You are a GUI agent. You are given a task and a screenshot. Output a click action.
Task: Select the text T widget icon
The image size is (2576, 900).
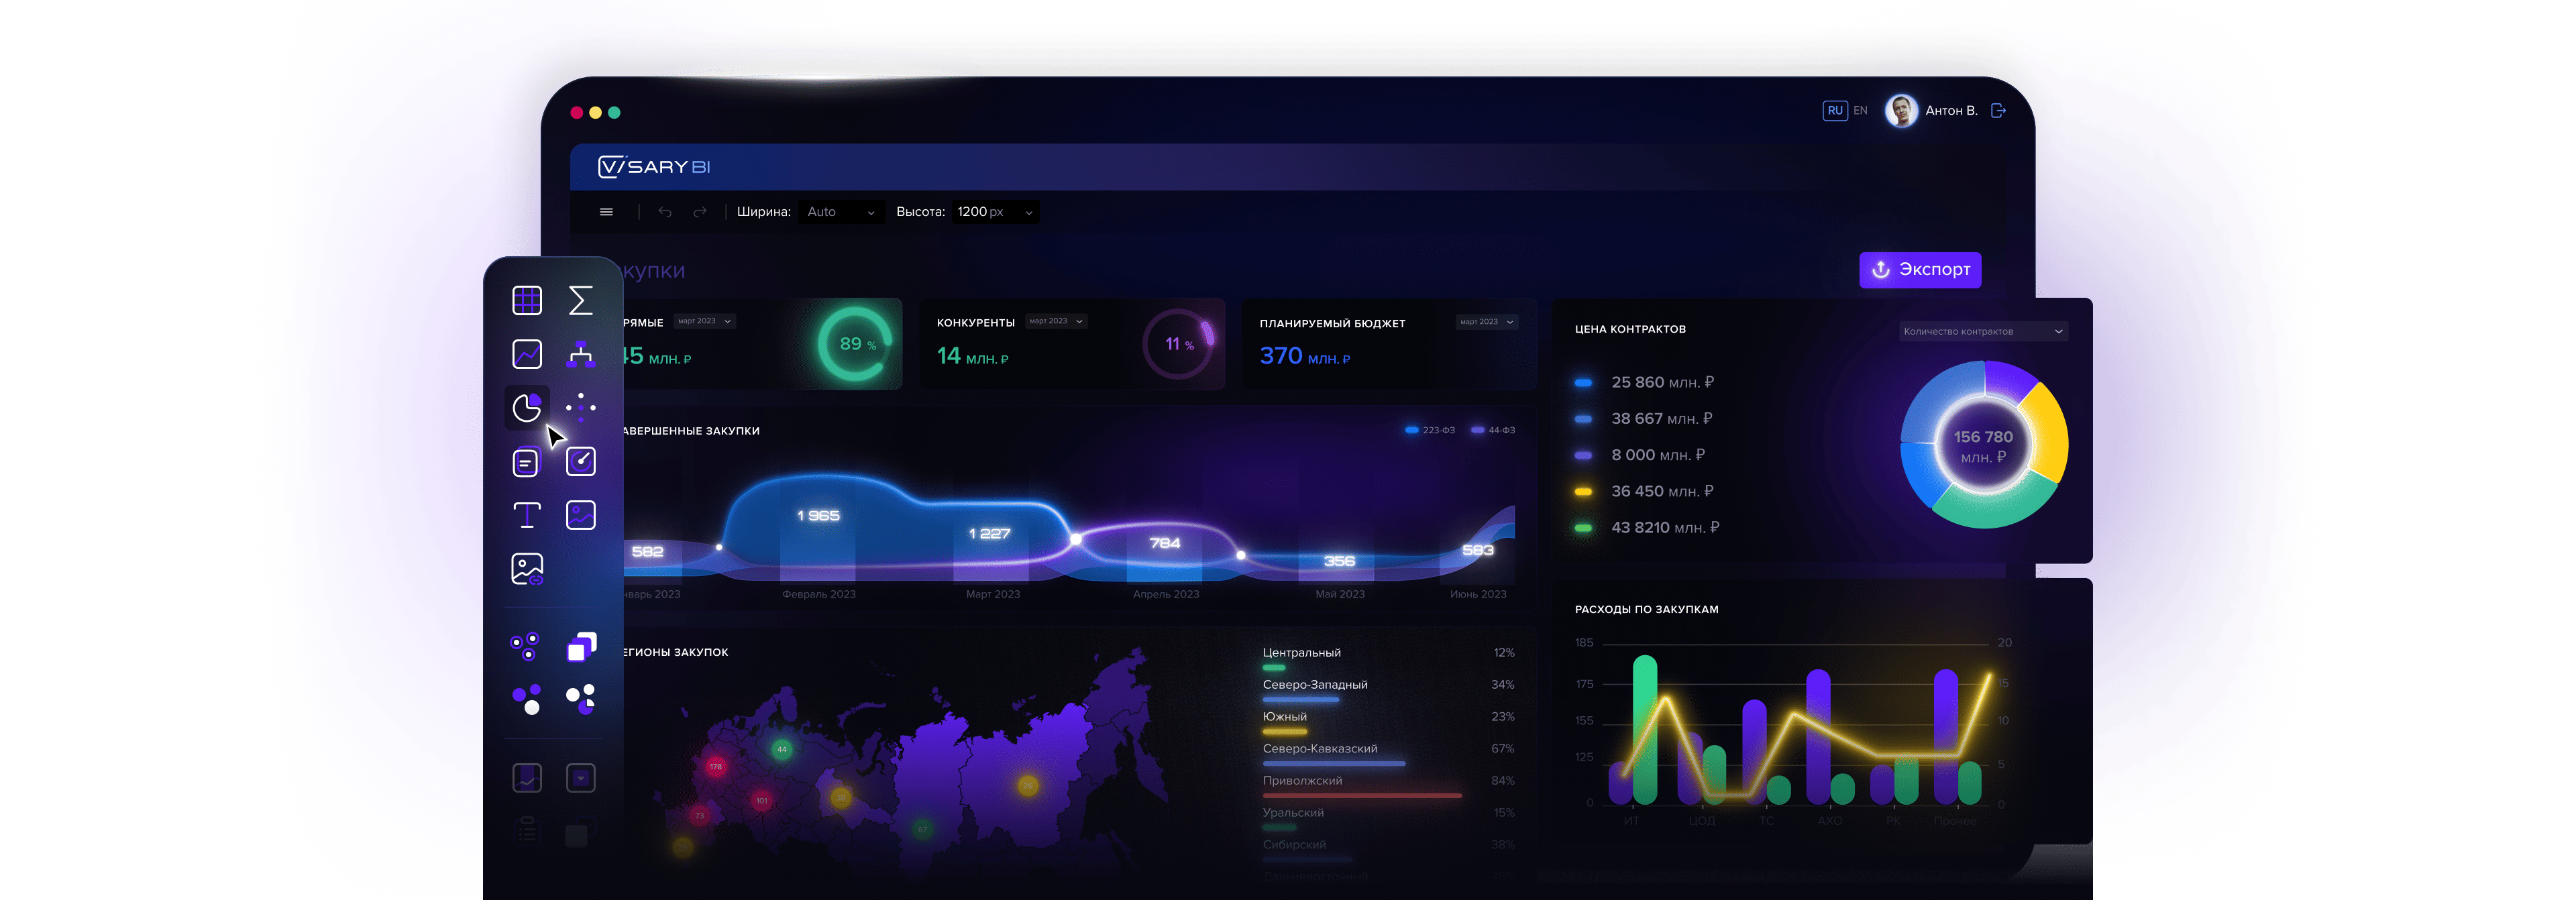527,515
